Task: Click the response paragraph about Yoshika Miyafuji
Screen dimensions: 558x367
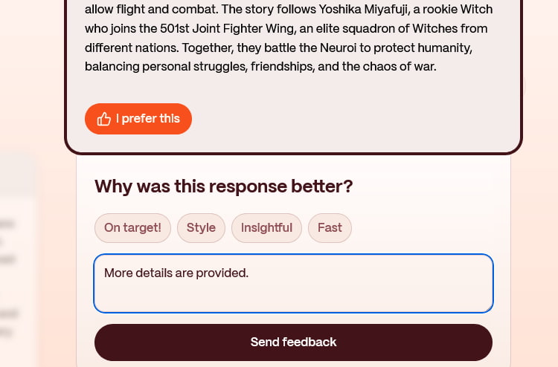Action: click(289, 38)
